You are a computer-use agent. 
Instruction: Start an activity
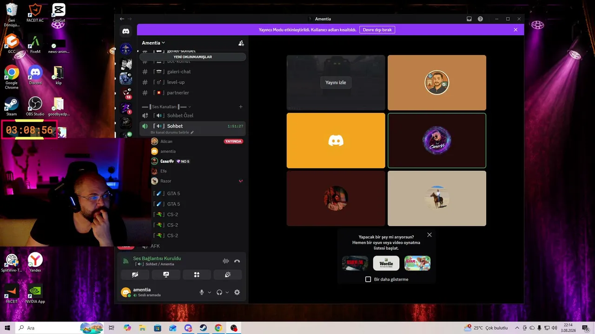(197, 275)
